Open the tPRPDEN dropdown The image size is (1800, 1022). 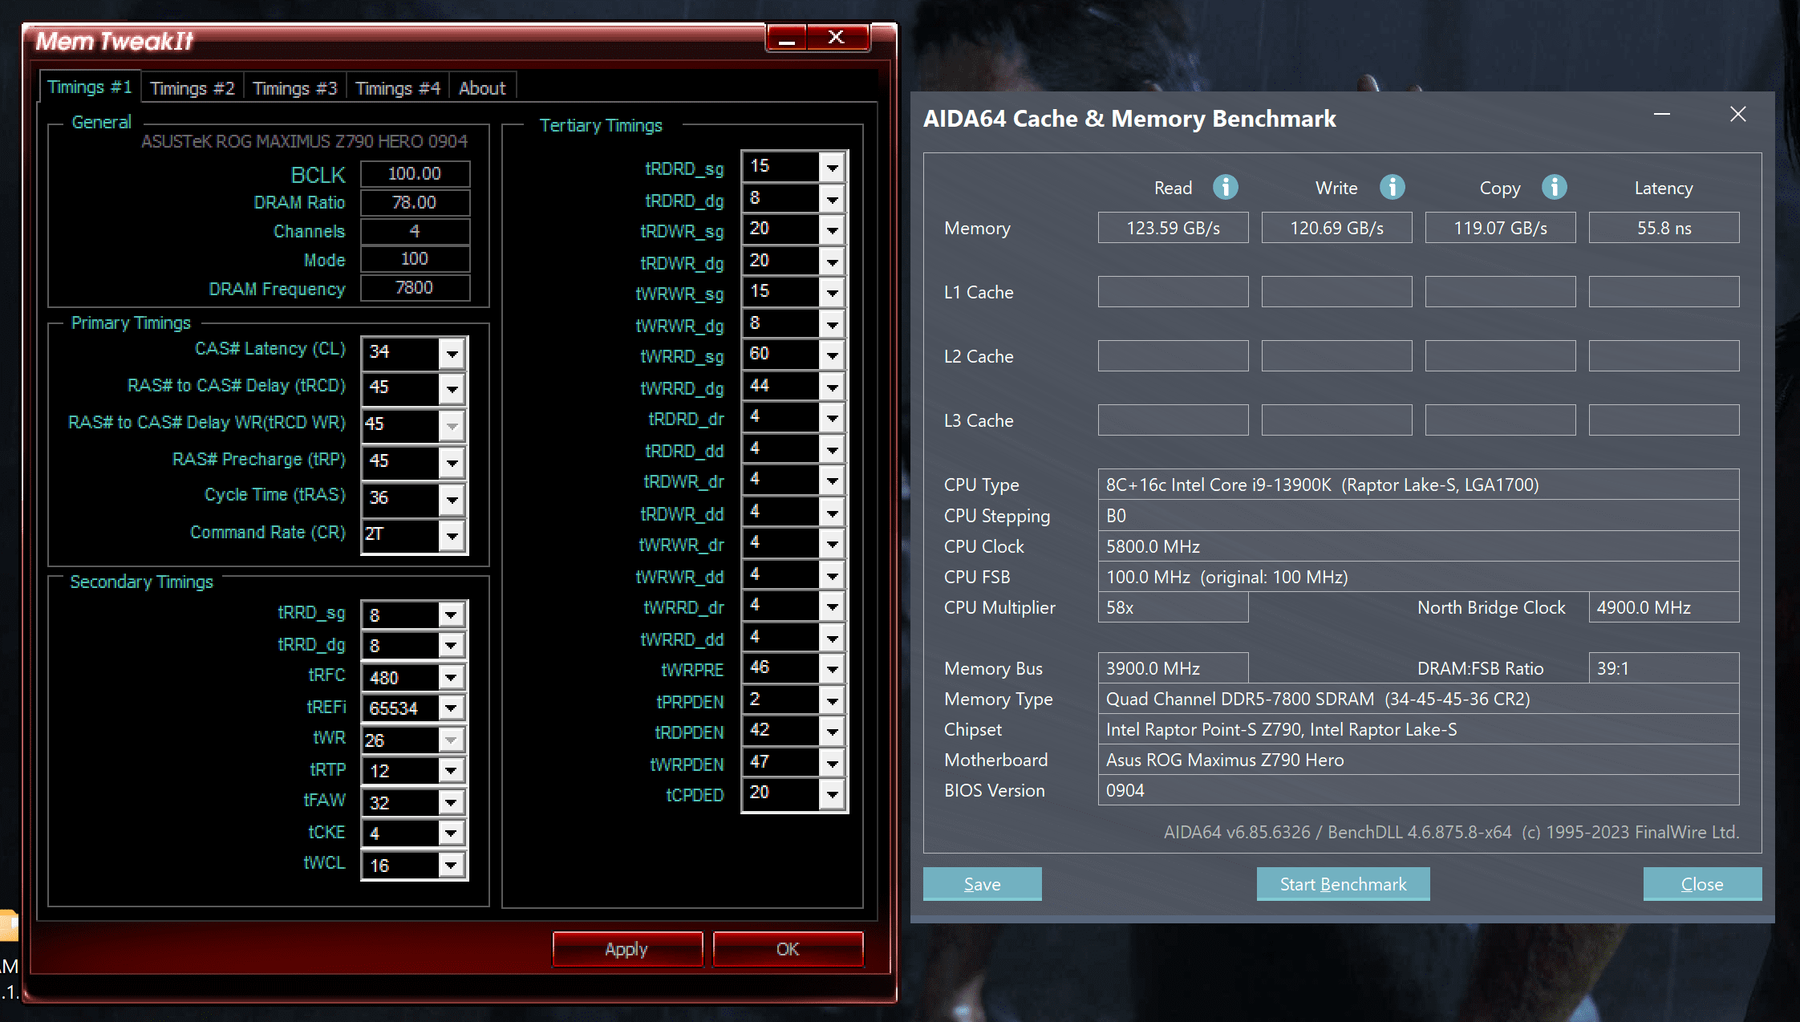coord(833,701)
